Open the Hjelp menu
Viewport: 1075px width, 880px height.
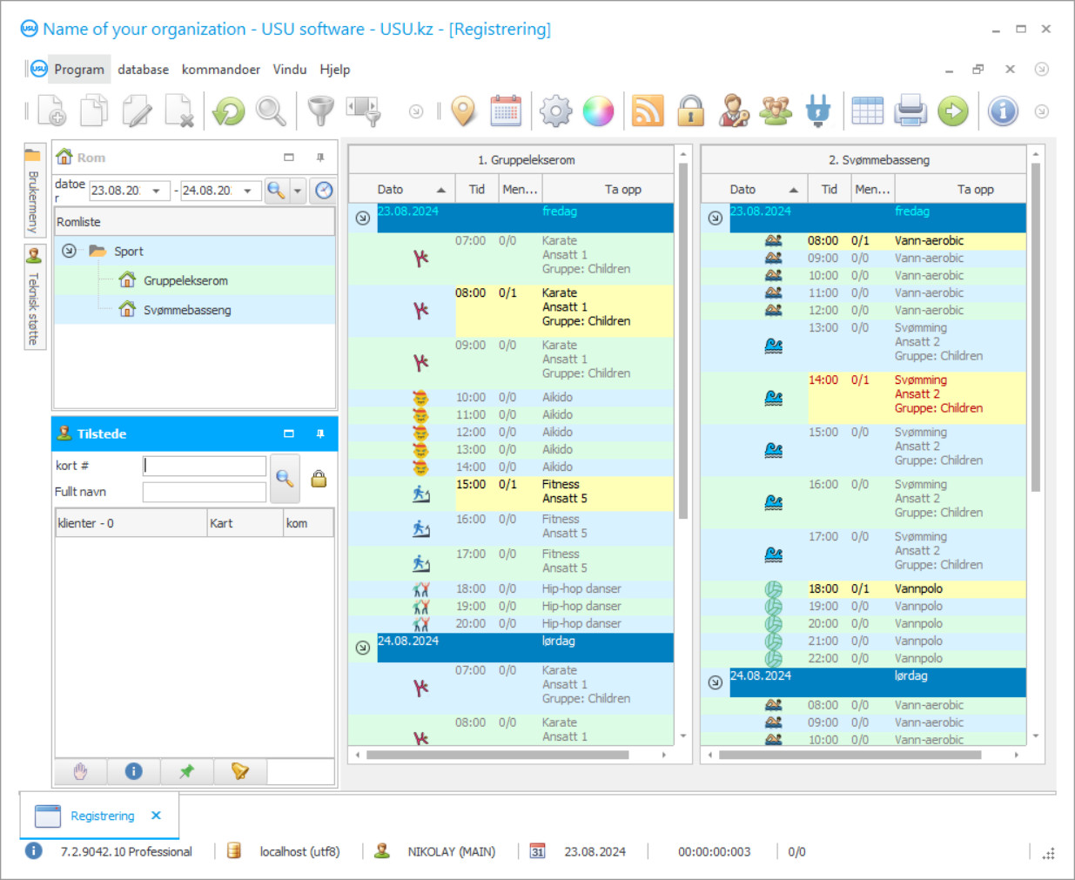335,70
